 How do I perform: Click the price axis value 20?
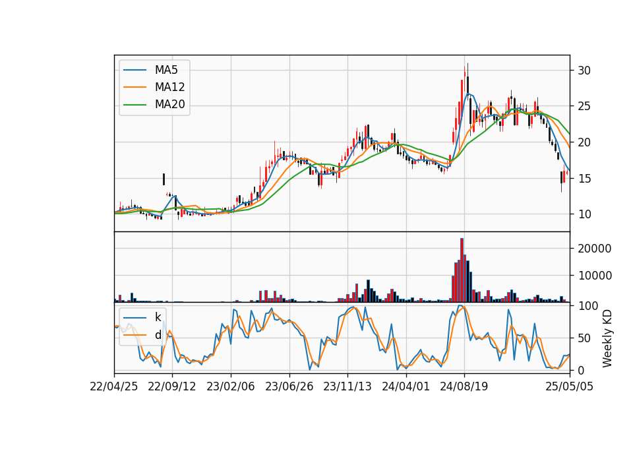pyautogui.click(x=584, y=142)
